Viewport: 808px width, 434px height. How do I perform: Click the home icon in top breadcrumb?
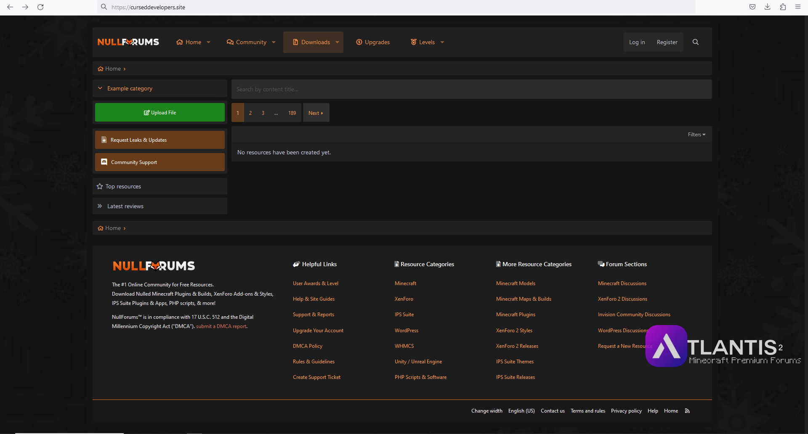[x=101, y=69]
